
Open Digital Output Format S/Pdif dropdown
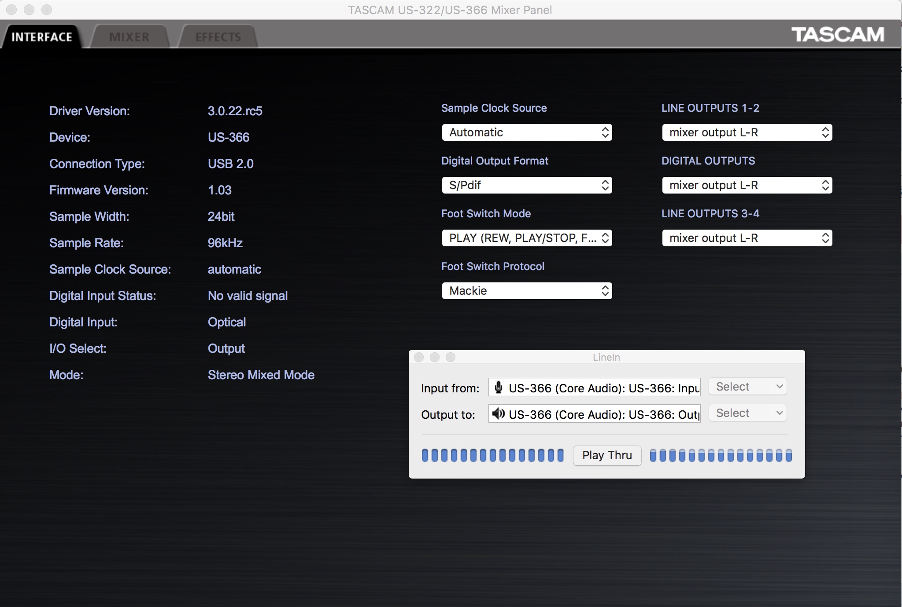[x=527, y=185]
